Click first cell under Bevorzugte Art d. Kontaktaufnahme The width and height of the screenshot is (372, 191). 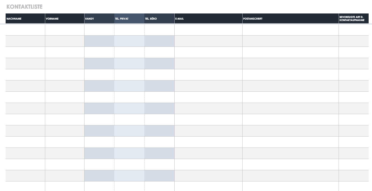click(353, 30)
